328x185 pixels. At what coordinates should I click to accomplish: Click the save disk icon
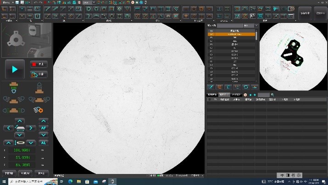(x=17, y=2)
